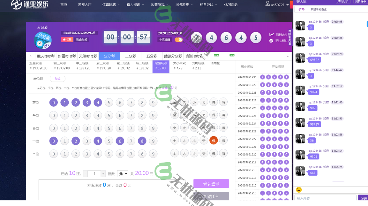This screenshot has height=206, width=368.
Task: Switch to the 五分彩 tab
Action: [152, 56]
